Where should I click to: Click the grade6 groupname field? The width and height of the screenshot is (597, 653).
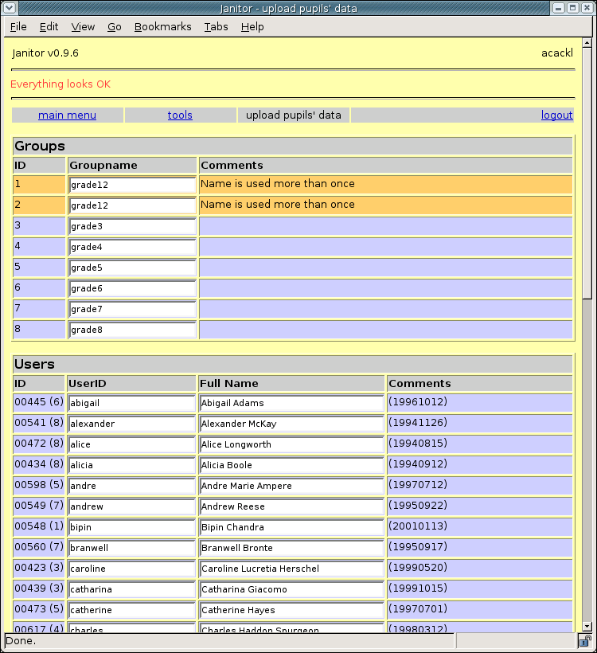[132, 288]
